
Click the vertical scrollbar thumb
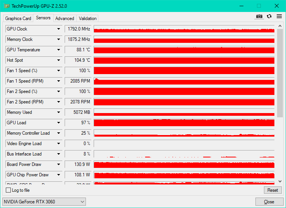280,73
